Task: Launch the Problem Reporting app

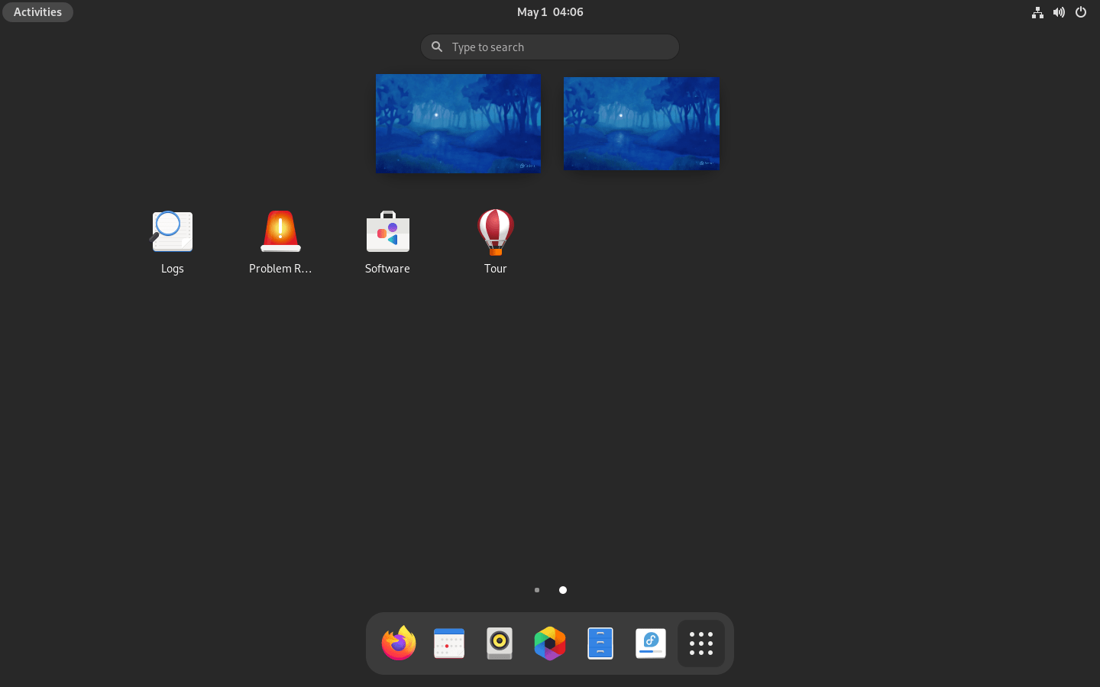Action: tap(280, 241)
